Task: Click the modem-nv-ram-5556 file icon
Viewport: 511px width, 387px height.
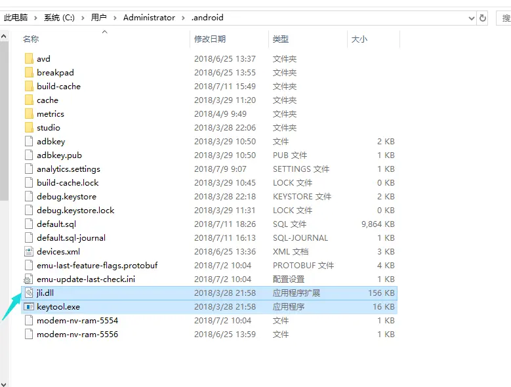Action: [x=29, y=335]
